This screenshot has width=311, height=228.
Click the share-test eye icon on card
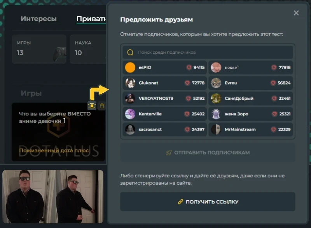tap(92, 106)
